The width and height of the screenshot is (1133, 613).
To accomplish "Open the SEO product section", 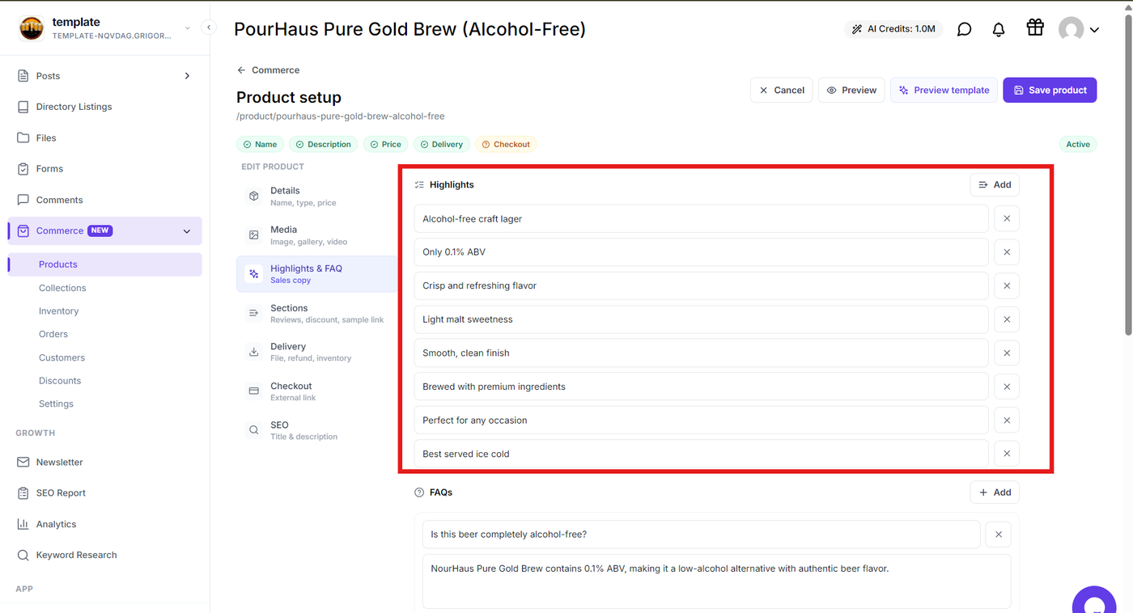I will (x=316, y=430).
